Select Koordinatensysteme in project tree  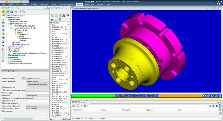pos(17,47)
